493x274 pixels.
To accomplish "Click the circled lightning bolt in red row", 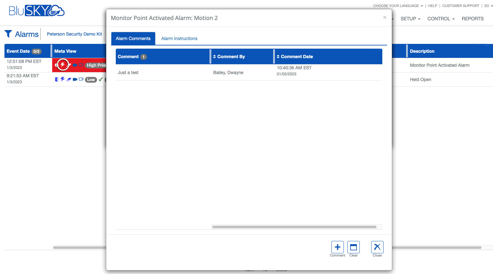I will pyautogui.click(x=63, y=65).
